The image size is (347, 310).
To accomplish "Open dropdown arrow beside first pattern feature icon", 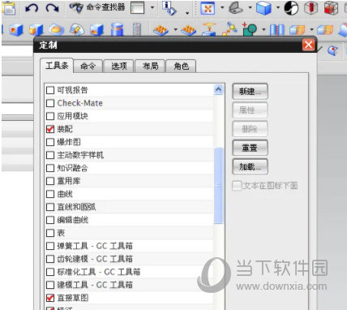I will click(175, 29).
